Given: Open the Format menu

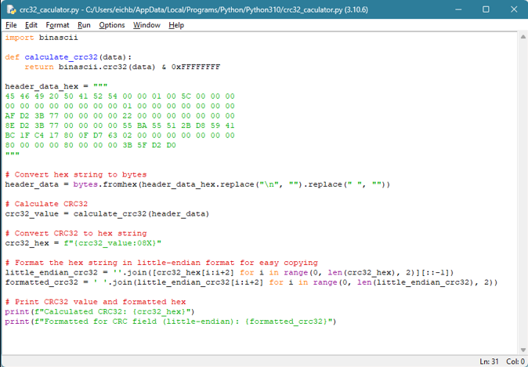Looking at the screenshot, I should pyautogui.click(x=57, y=25).
